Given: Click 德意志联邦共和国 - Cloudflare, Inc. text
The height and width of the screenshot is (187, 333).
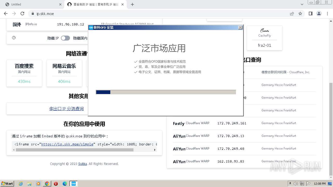Looking at the screenshot, I should pyautogui.click(x=286, y=72).
